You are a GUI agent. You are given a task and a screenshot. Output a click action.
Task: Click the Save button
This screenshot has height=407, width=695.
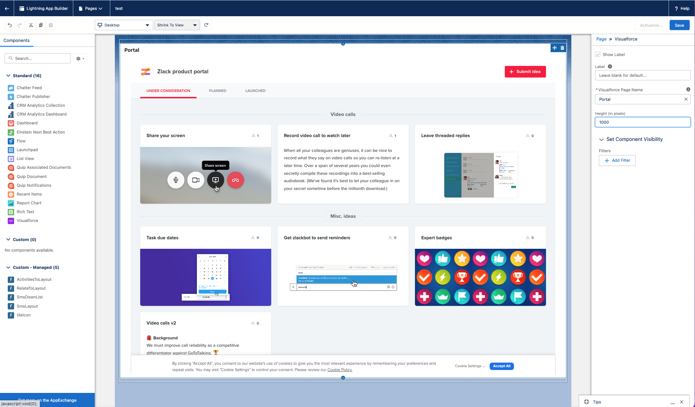click(x=680, y=25)
